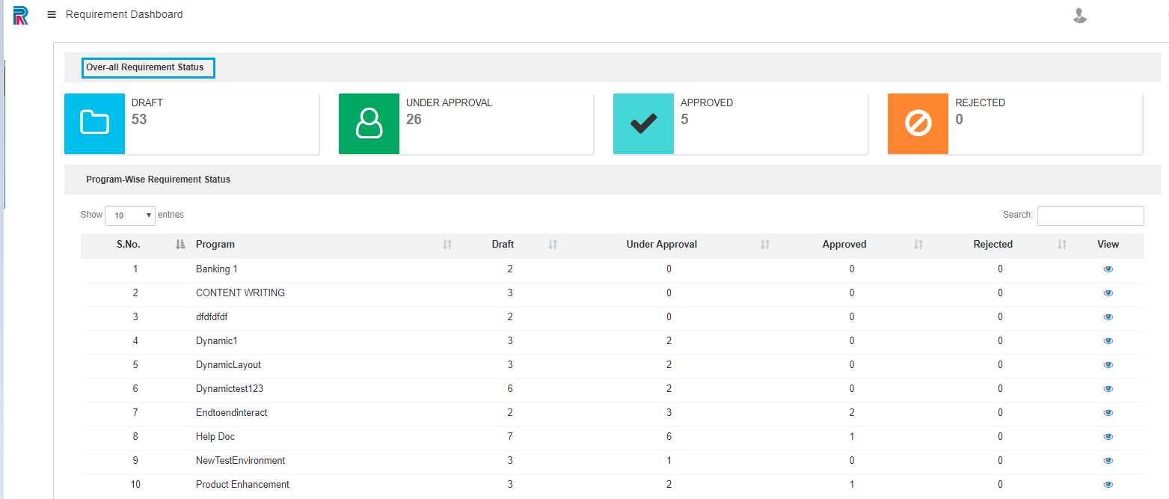Viewport: 1169px width, 499px height.
Task: Toggle the view eye for Dynamictest123
Action: [1108, 388]
